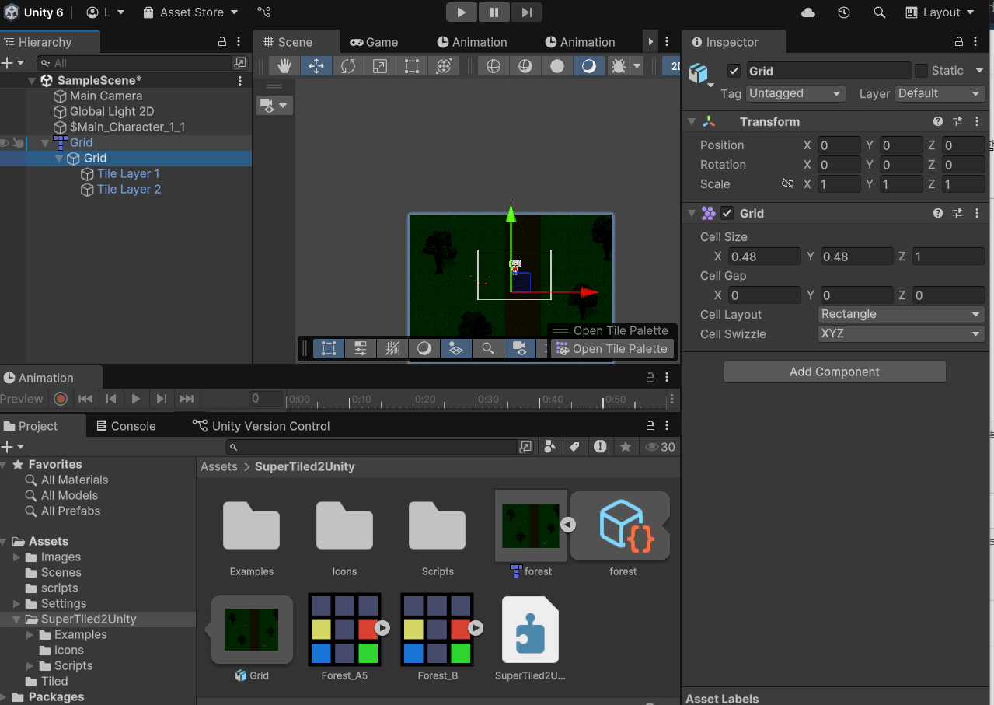Viewport: 994px width, 705px height.
Task: Open the Layer Default dropdown
Action: (x=940, y=93)
